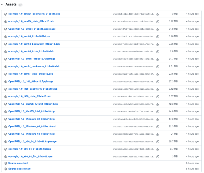This screenshot has width=204, height=173.
Task: Download openrgb_1.0_arm64_bookworm_81bbe18.deb
Action: coord(34,44)
